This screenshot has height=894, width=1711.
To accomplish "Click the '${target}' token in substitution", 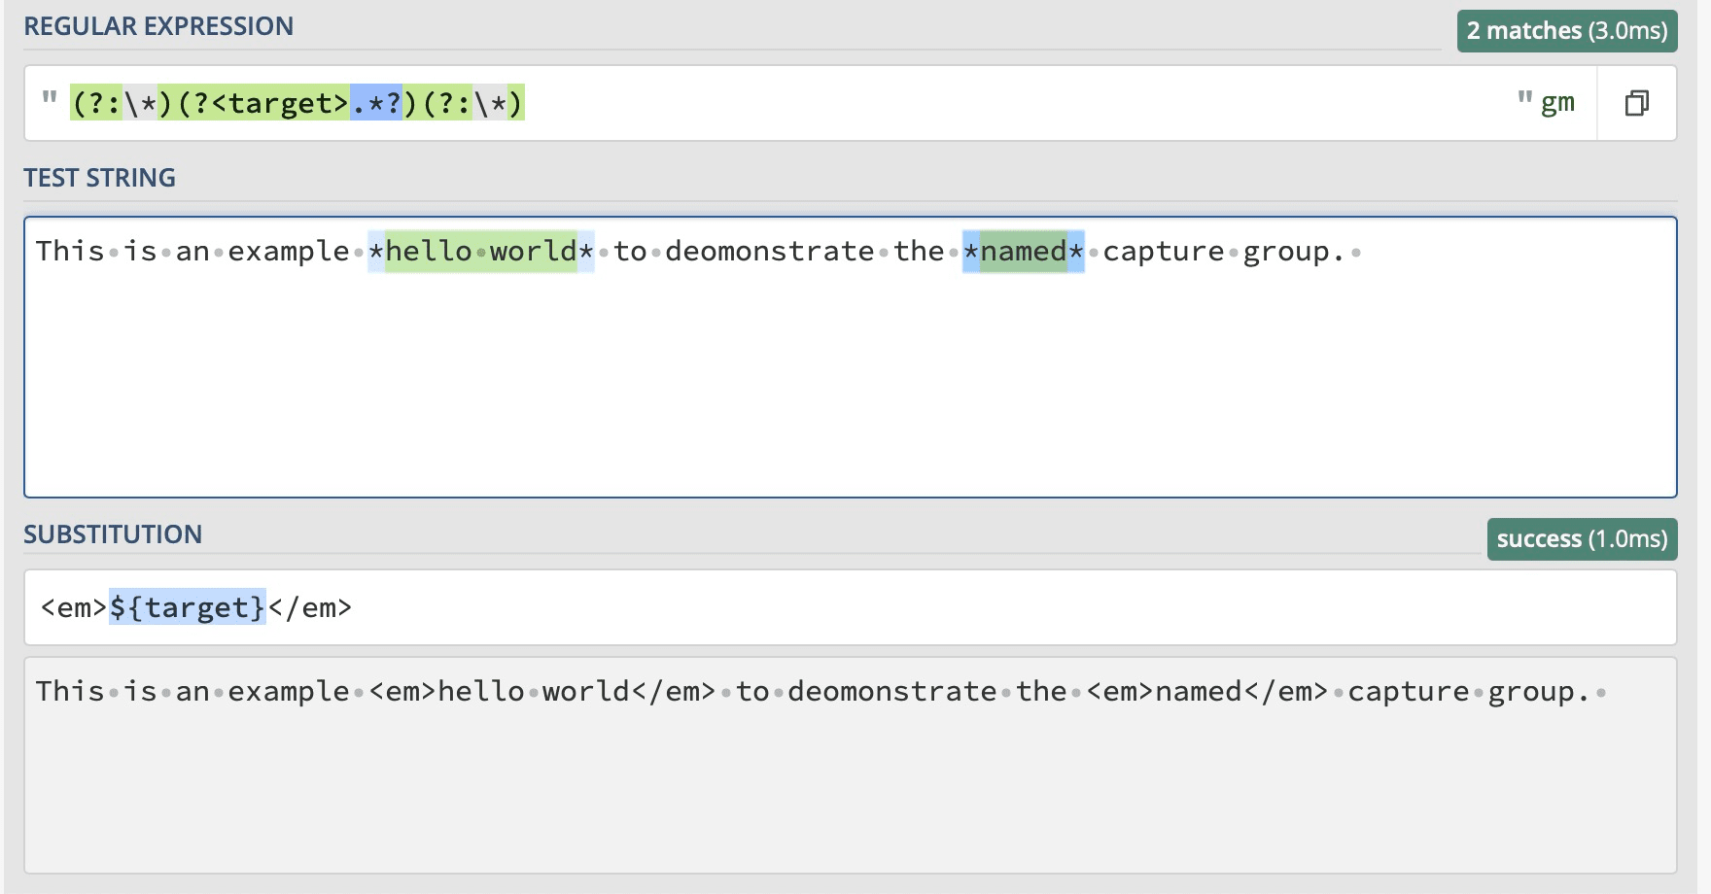I will click(x=187, y=607).
